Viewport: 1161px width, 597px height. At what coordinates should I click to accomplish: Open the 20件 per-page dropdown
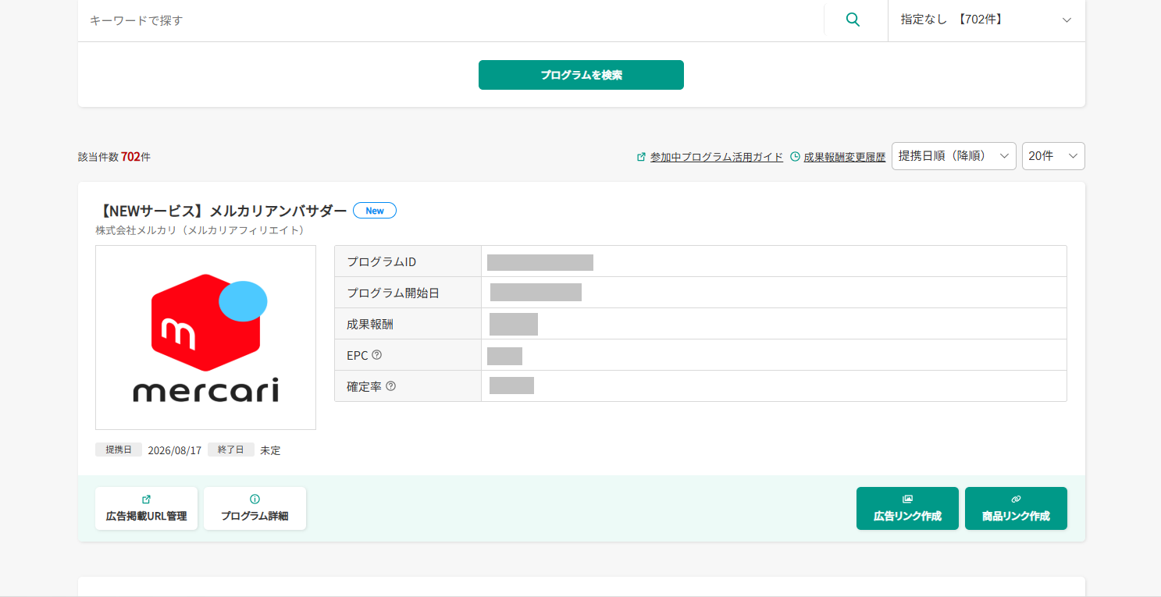[x=1053, y=156]
